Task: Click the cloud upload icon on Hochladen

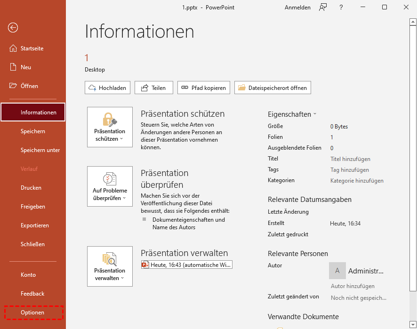Action: [92, 88]
